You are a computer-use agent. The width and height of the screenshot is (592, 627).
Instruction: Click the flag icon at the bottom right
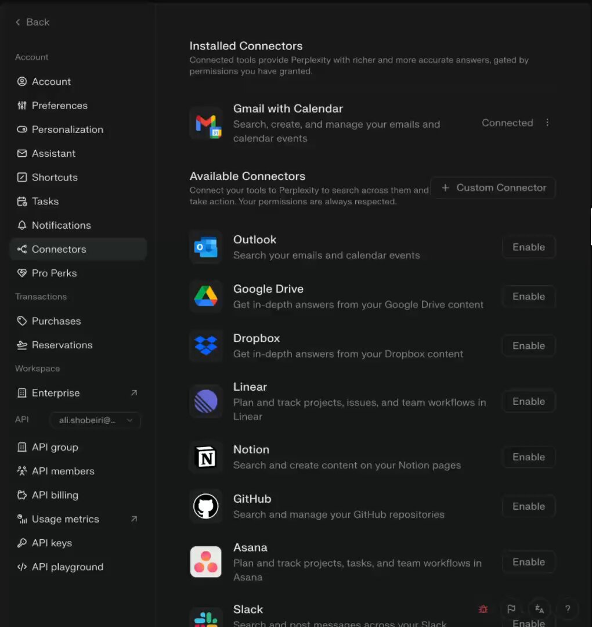(x=511, y=609)
